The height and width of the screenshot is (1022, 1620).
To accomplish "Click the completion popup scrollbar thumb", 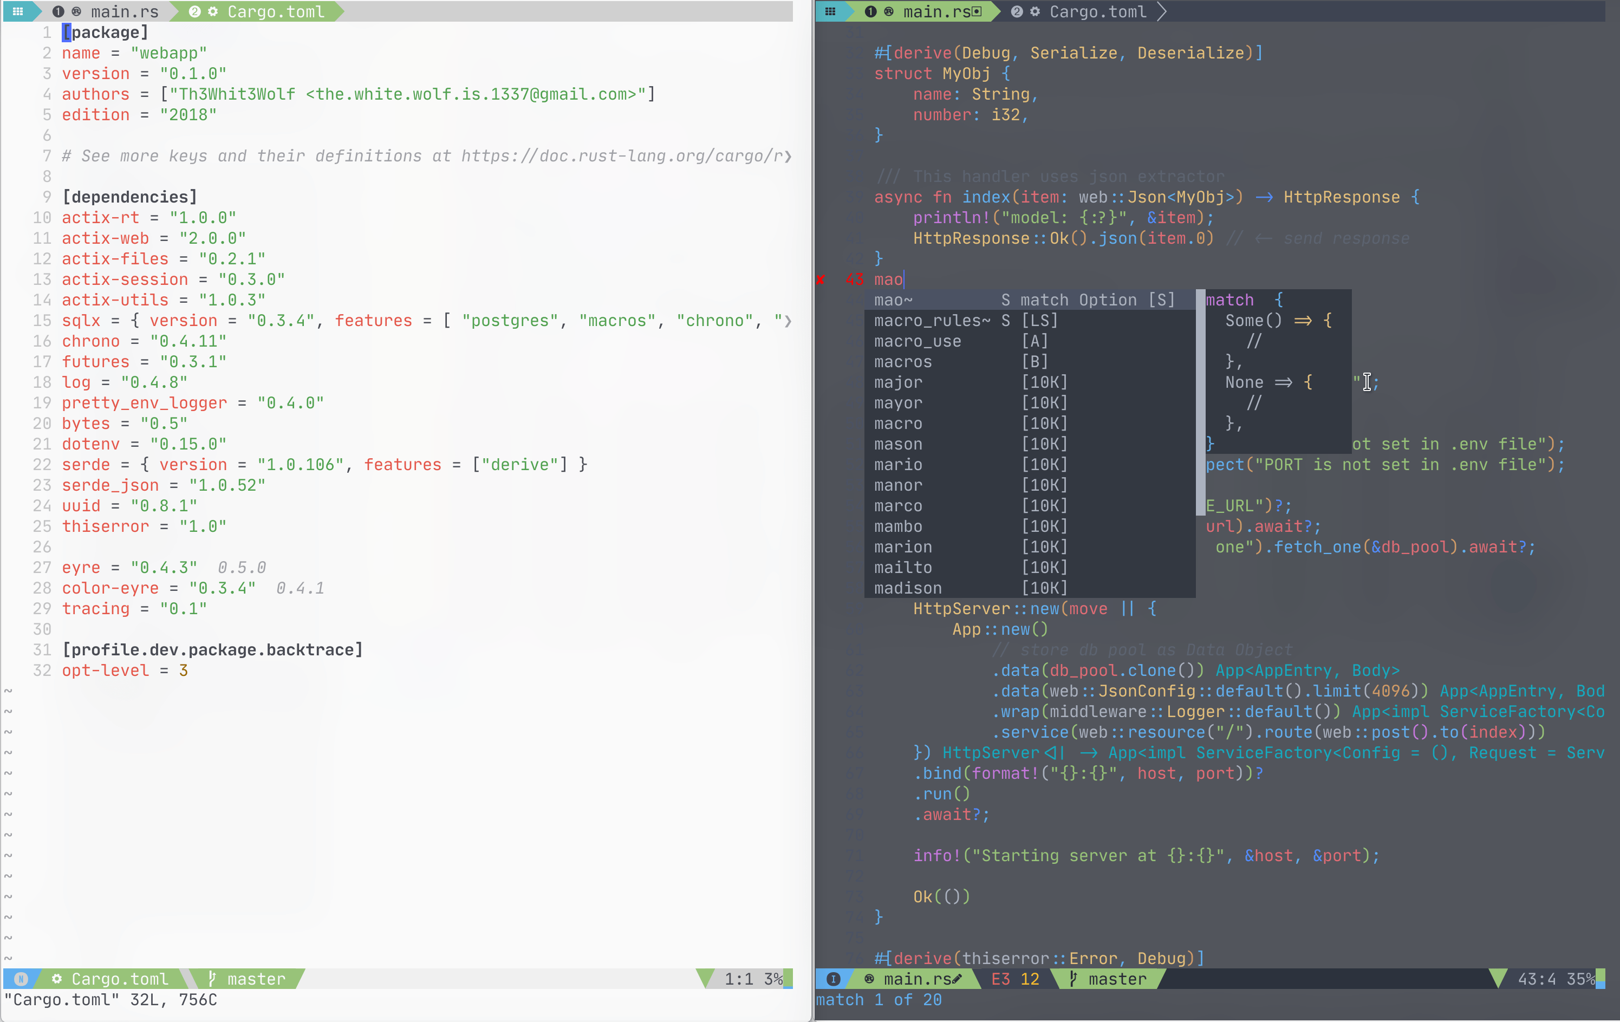I will tap(1200, 402).
